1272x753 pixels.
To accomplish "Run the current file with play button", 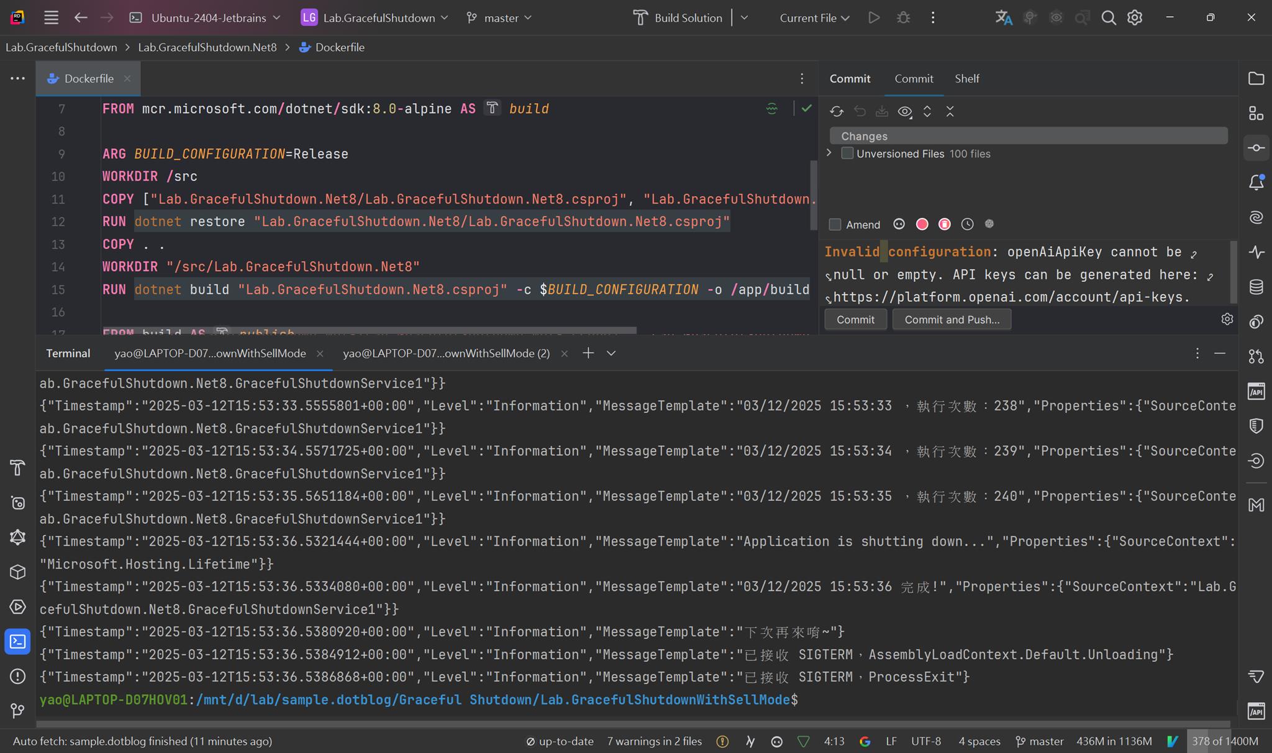I will tap(874, 17).
